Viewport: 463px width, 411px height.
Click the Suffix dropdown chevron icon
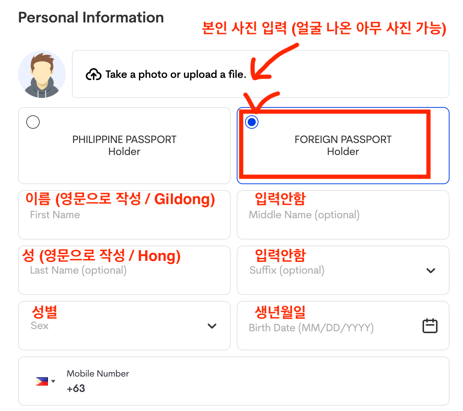pyautogui.click(x=431, y=271)
